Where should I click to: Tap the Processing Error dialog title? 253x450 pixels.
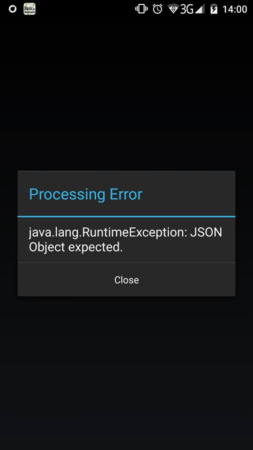pyautogui.click(x=85, y=194)
